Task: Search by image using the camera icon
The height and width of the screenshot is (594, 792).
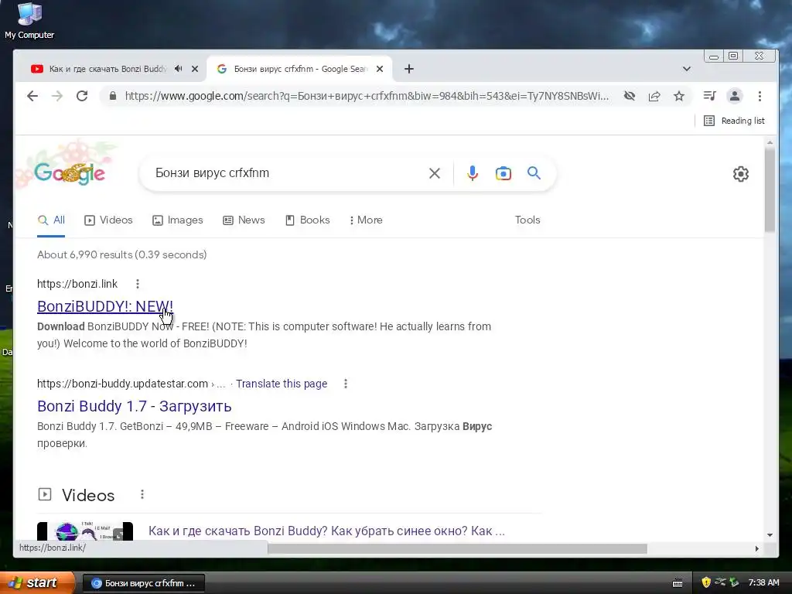Action: coord(503,173)
